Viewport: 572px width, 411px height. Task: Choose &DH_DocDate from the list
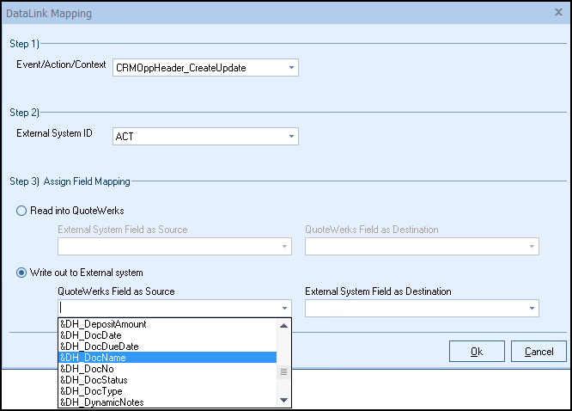point(91,335)
